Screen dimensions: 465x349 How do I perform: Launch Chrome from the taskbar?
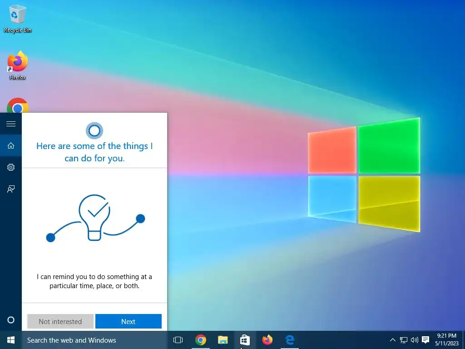(x=201, y=340)
